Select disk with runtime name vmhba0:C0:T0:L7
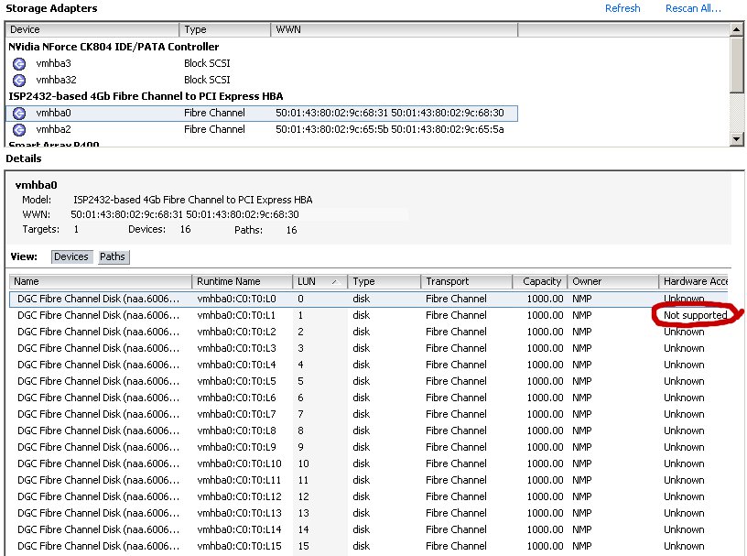747x556 pixels. 368,414
